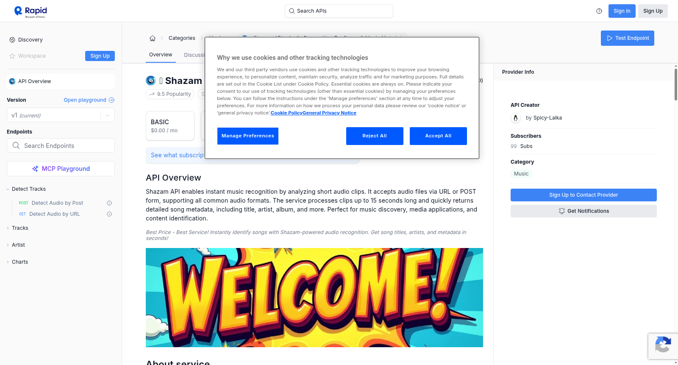The image size is (678, 365).
Task: Click the Shazam logo beside title
Action: click(x=151, y=81)
